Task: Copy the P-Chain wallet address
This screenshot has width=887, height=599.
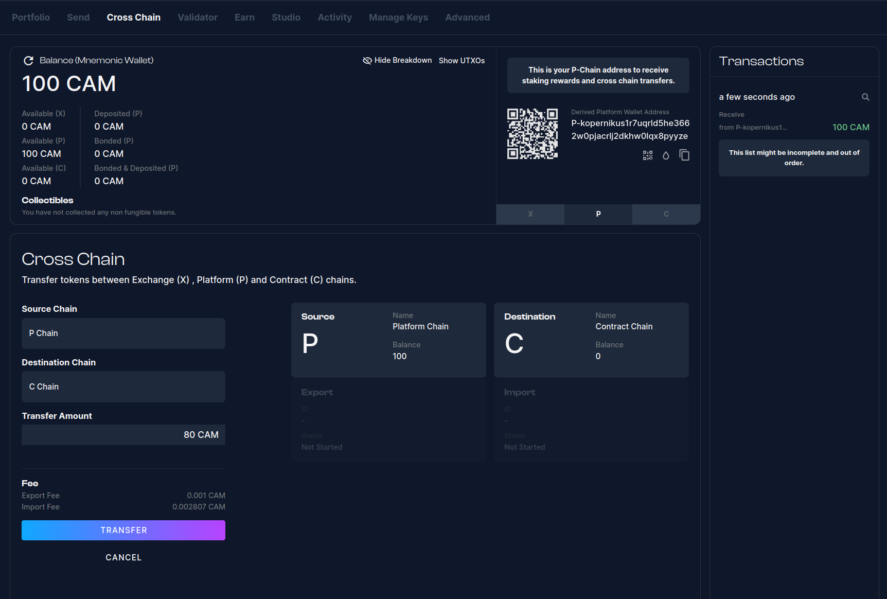Action: (684, 155)
